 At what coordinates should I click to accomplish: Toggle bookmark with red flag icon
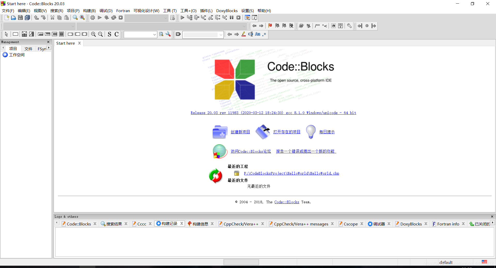[270, 26]
